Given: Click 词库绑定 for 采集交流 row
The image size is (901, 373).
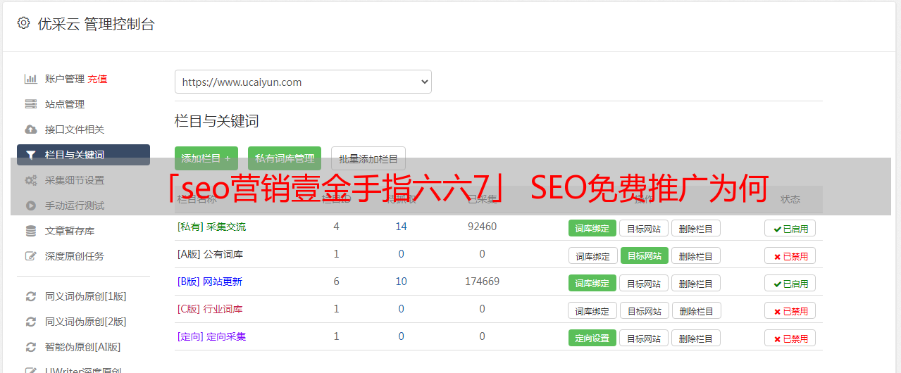Looking at the screenshot, I should click(592, 228).
